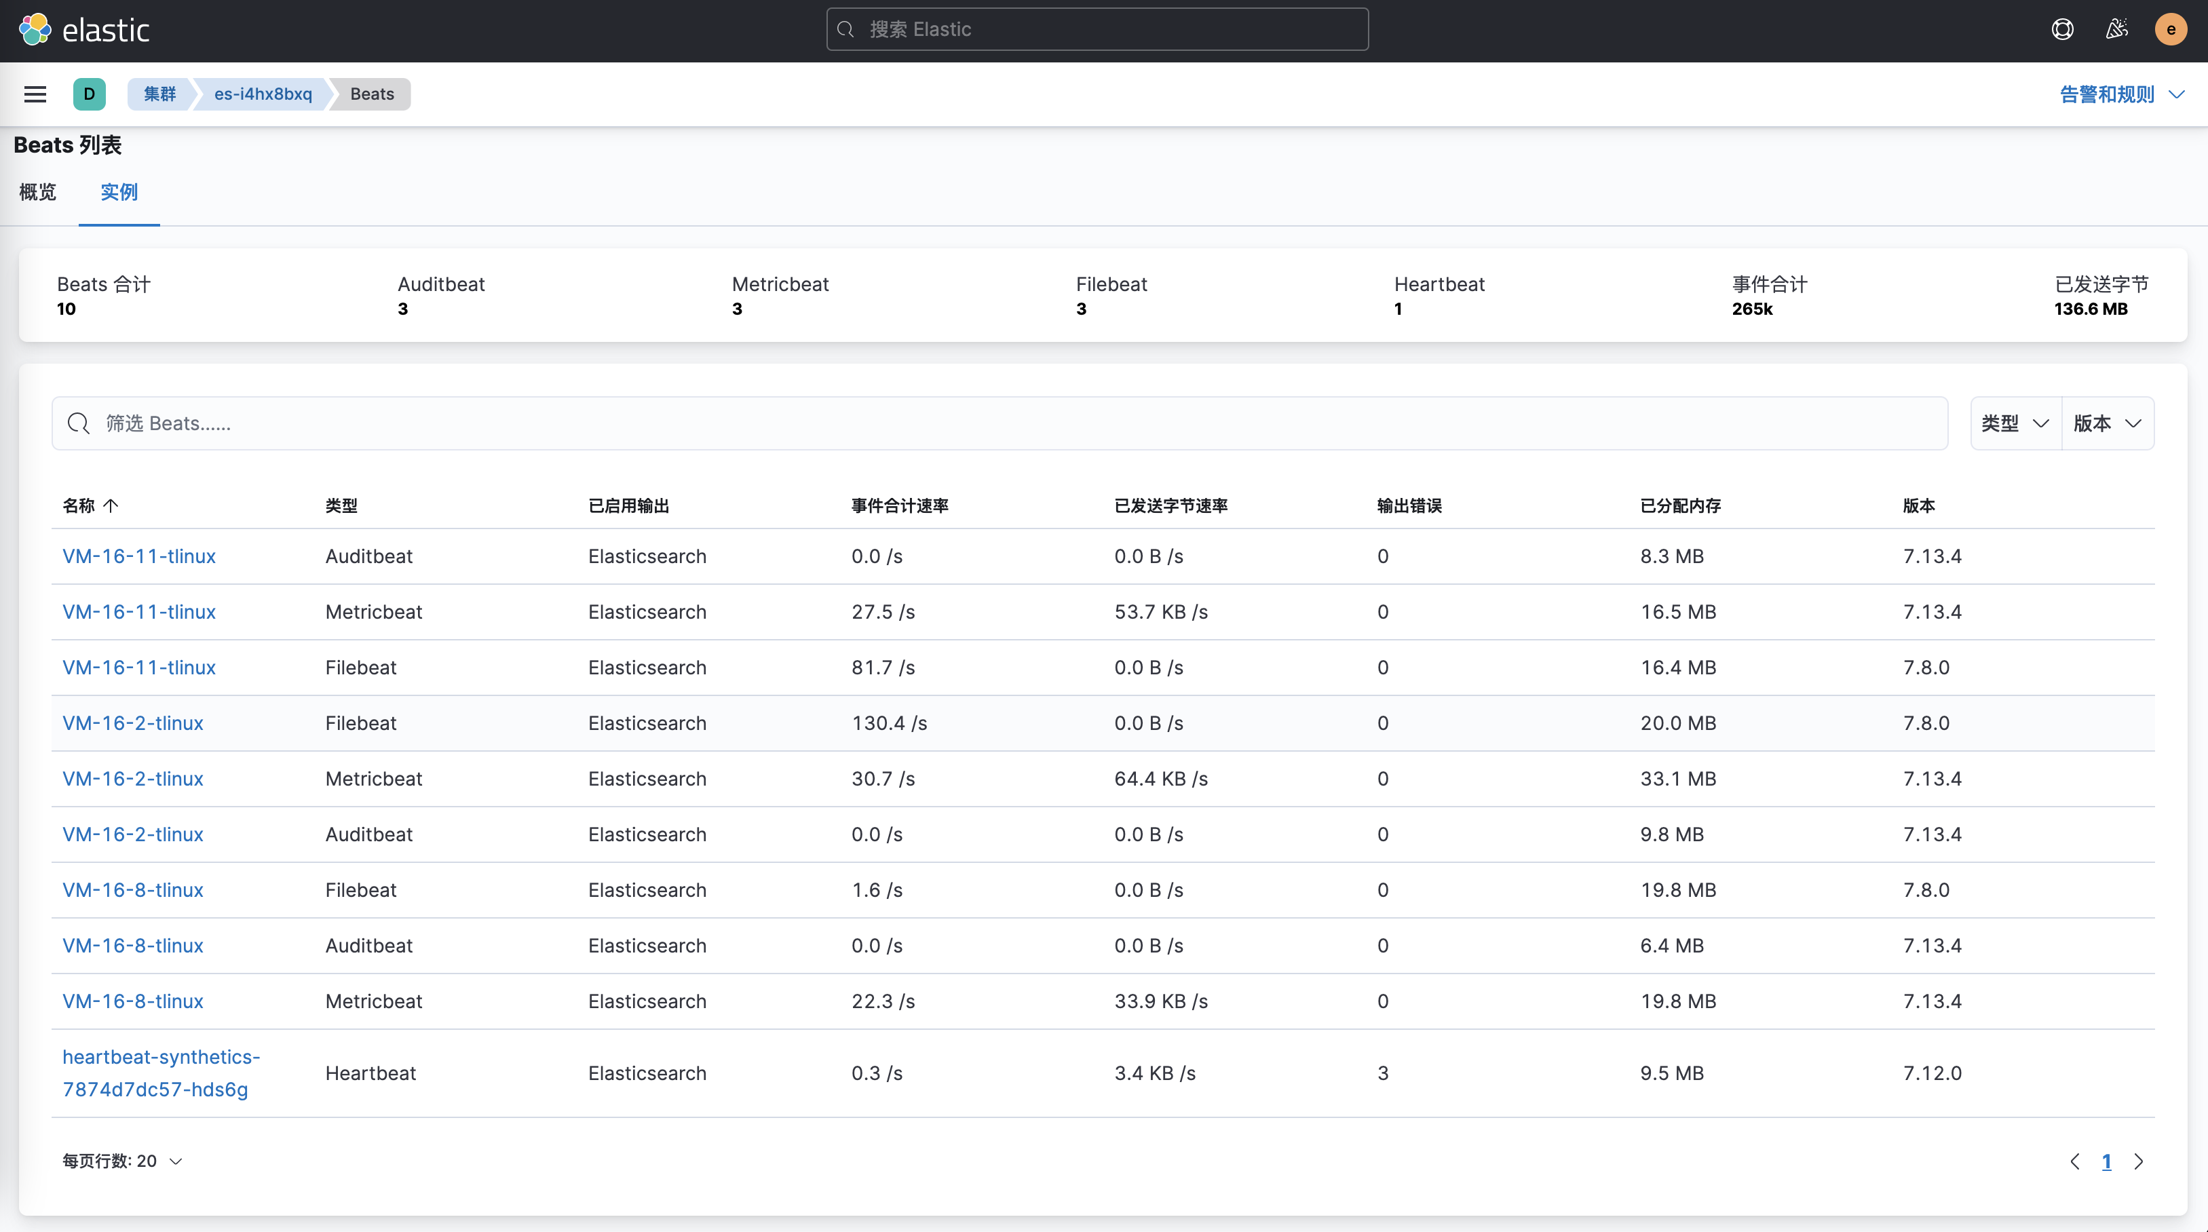Open the help lifebuoy icon
The width and height of the screenshot is (2208, 1232).
coord(2062,30)
